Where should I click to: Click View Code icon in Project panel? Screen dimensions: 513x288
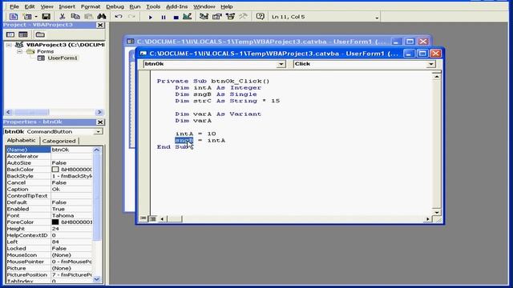coord(10,34)
